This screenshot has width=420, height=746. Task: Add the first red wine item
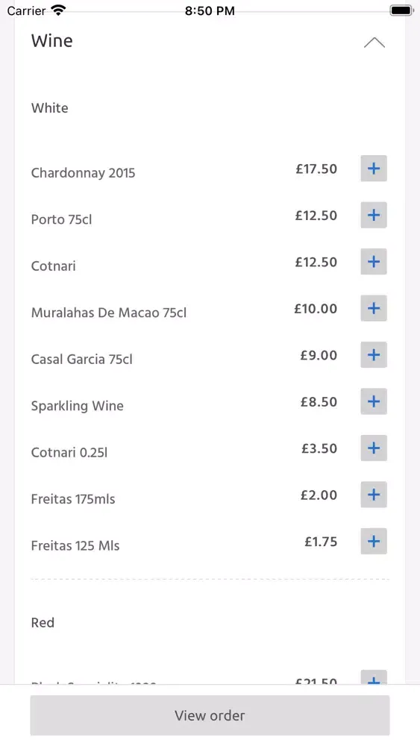374,677
